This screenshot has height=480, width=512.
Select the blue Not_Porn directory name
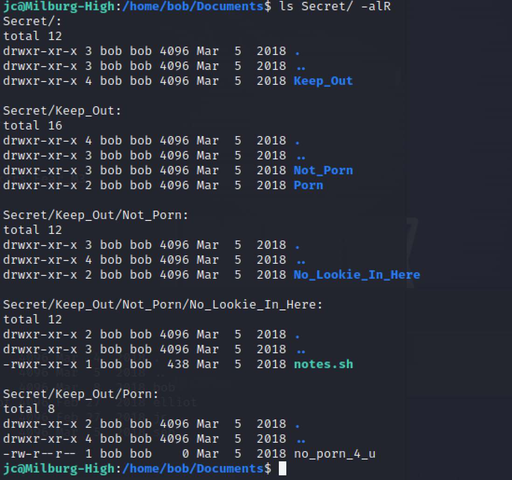click(x=323, y=170)
